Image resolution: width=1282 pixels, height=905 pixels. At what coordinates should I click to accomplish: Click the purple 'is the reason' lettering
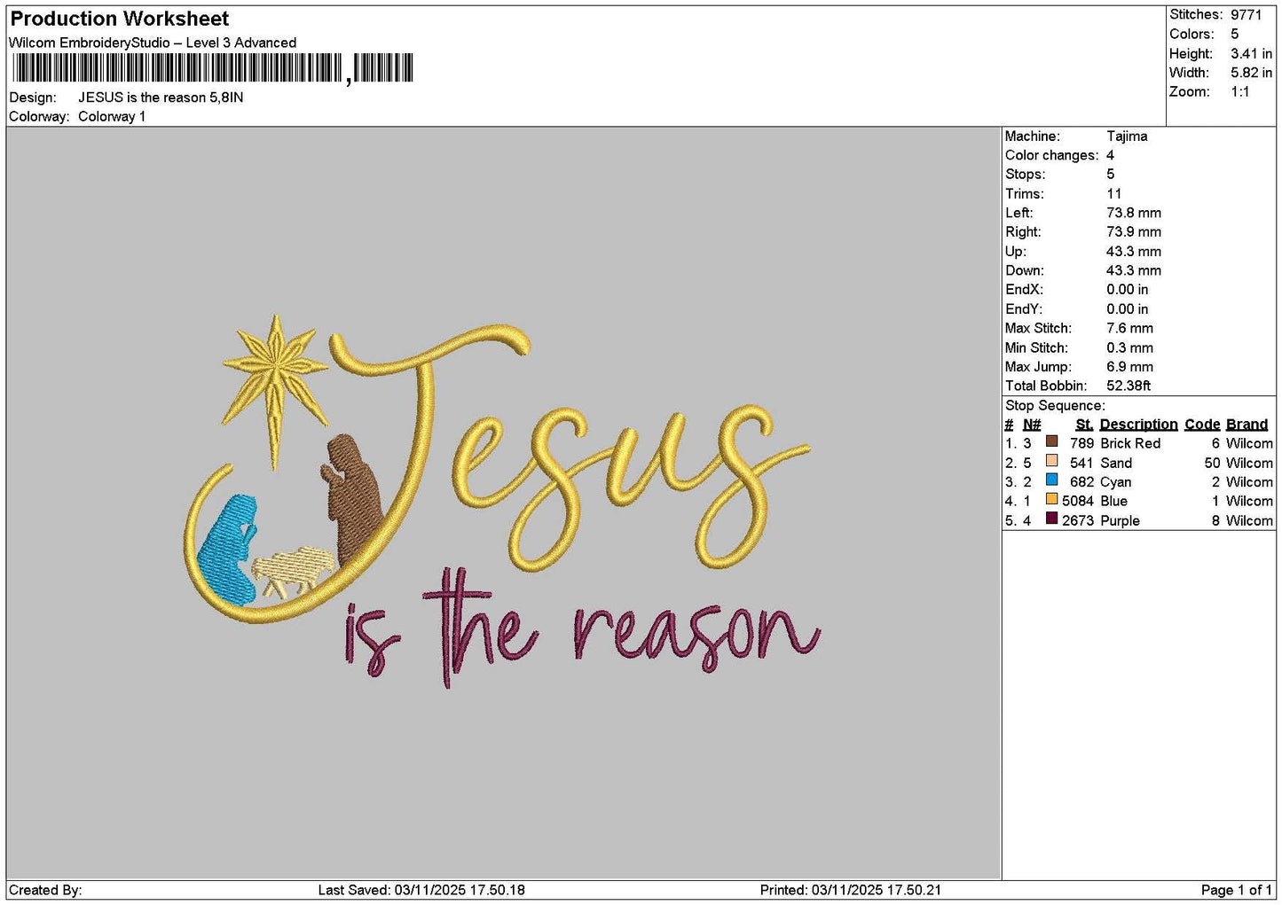click(581, 628)
